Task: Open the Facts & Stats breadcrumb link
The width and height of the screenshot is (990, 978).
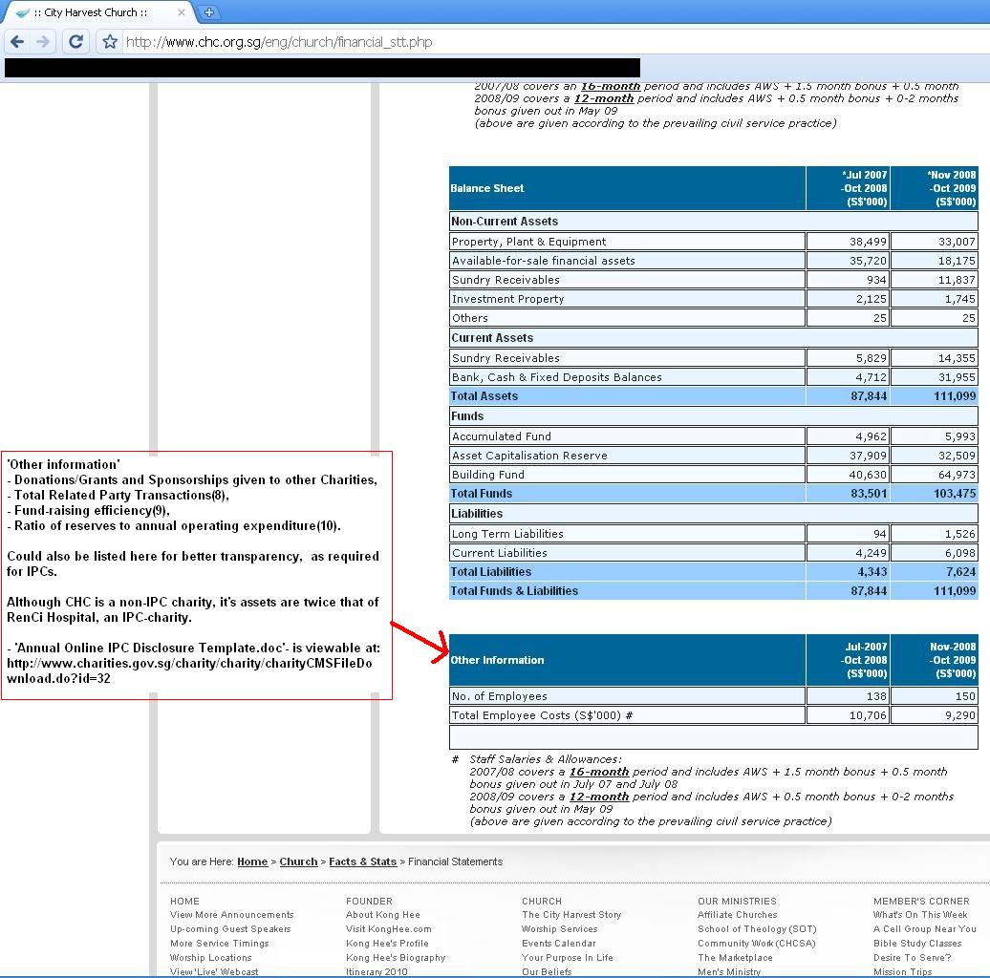Action: click(x=363, y=861)
